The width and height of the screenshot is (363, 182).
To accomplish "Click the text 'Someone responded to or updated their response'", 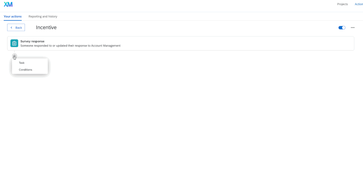I will point(53,46).
